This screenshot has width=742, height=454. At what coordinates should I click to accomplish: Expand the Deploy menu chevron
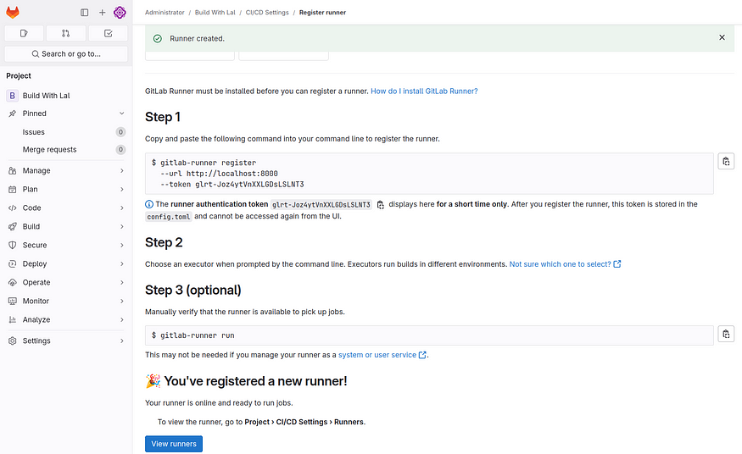tap(121, 264)
